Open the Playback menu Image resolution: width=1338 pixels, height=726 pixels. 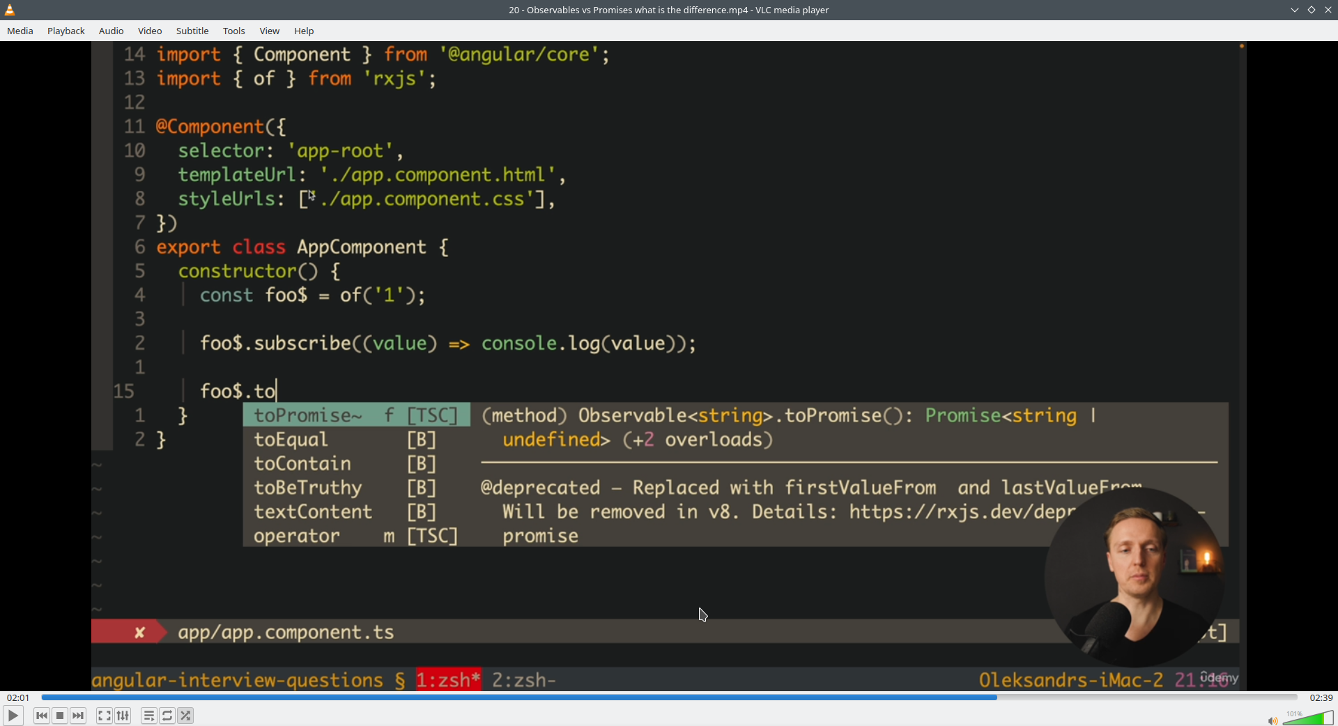66,31
